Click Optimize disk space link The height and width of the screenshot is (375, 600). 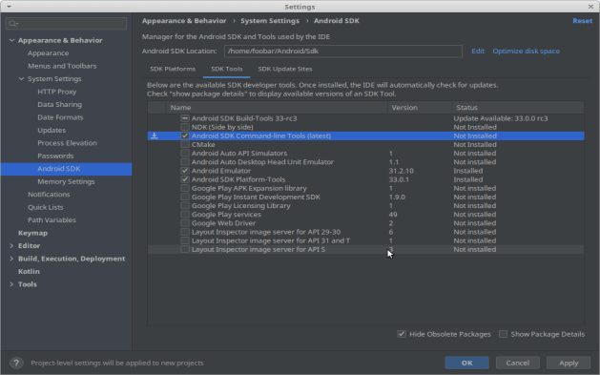[527, 51]
